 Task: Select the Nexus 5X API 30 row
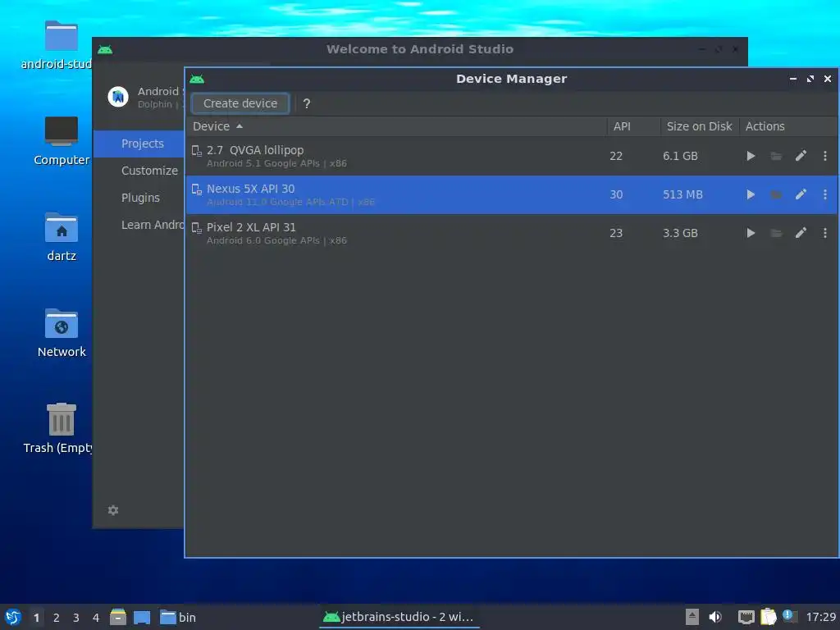coord(512,194)
